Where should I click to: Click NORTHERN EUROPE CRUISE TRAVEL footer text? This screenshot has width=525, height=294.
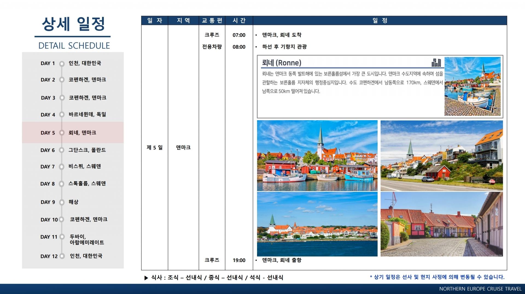(x=480, y=289)
